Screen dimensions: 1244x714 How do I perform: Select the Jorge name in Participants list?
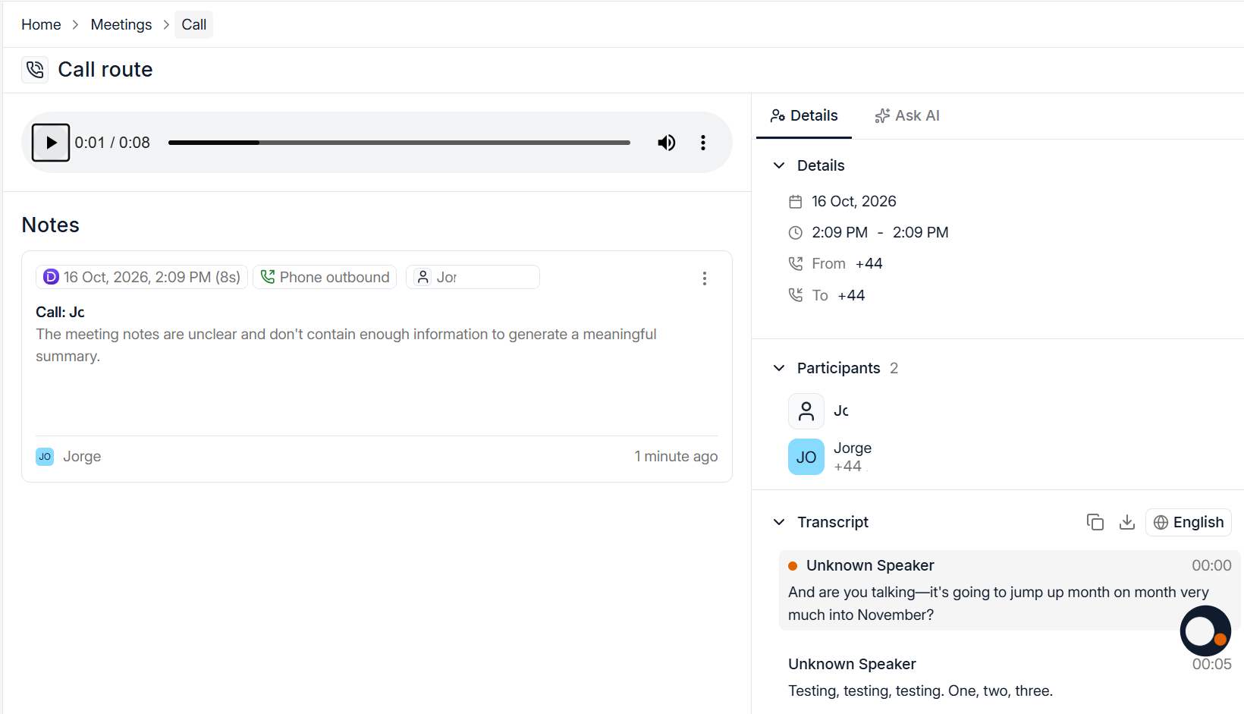click(x=853, y=448)
